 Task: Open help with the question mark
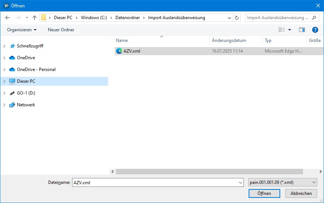pyautogui.click(x=315, y=30)
